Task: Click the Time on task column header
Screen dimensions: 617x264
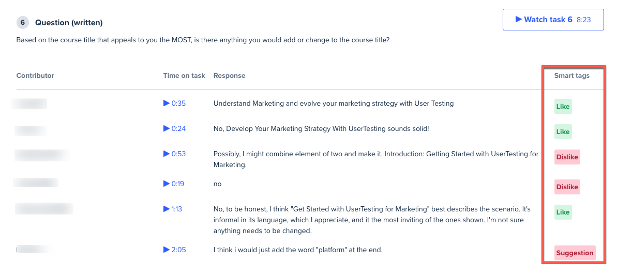Action: tap(184, 76)
